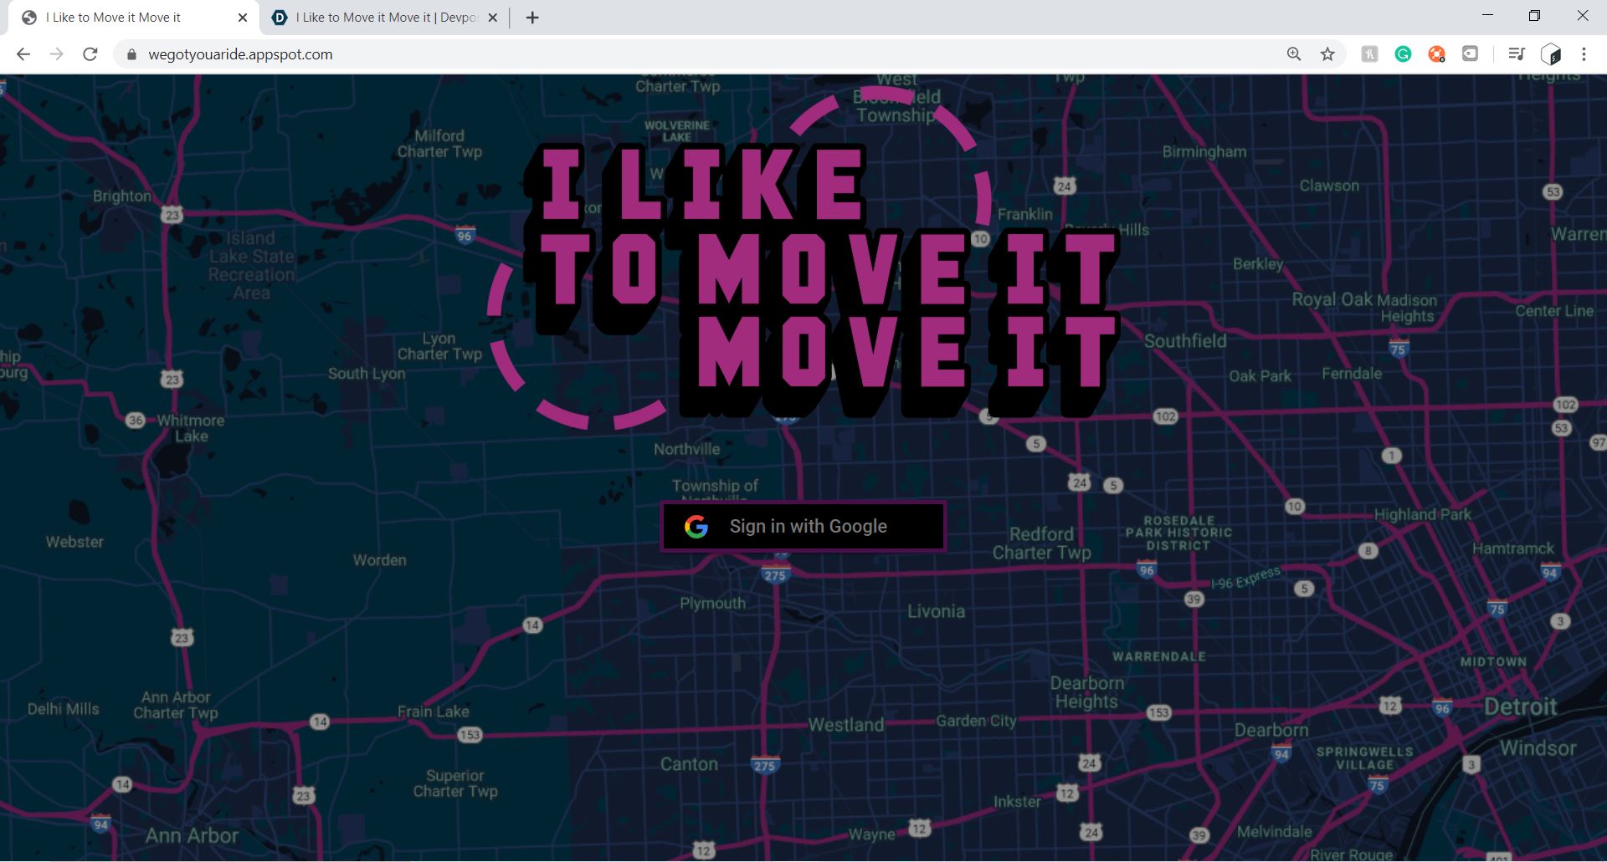Image resolution: width=1607 pixels, height=862 pixels.
Task: Click the Birmingham map label
Action: click(x=1204, y=152)
